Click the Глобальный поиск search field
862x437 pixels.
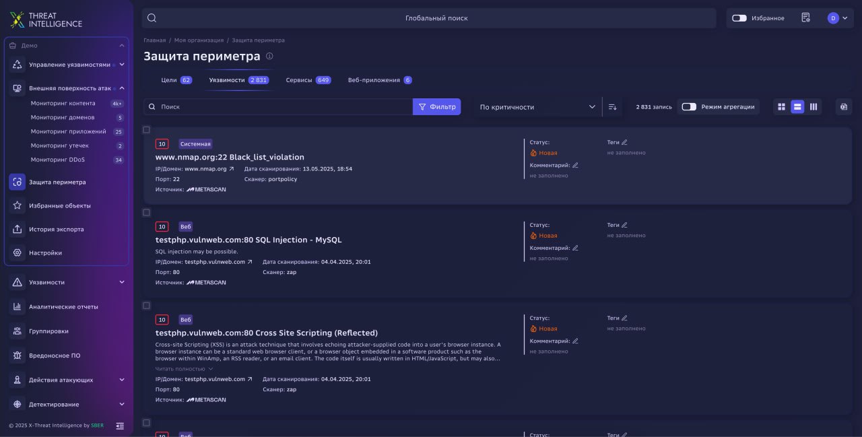tap(429, 18)
